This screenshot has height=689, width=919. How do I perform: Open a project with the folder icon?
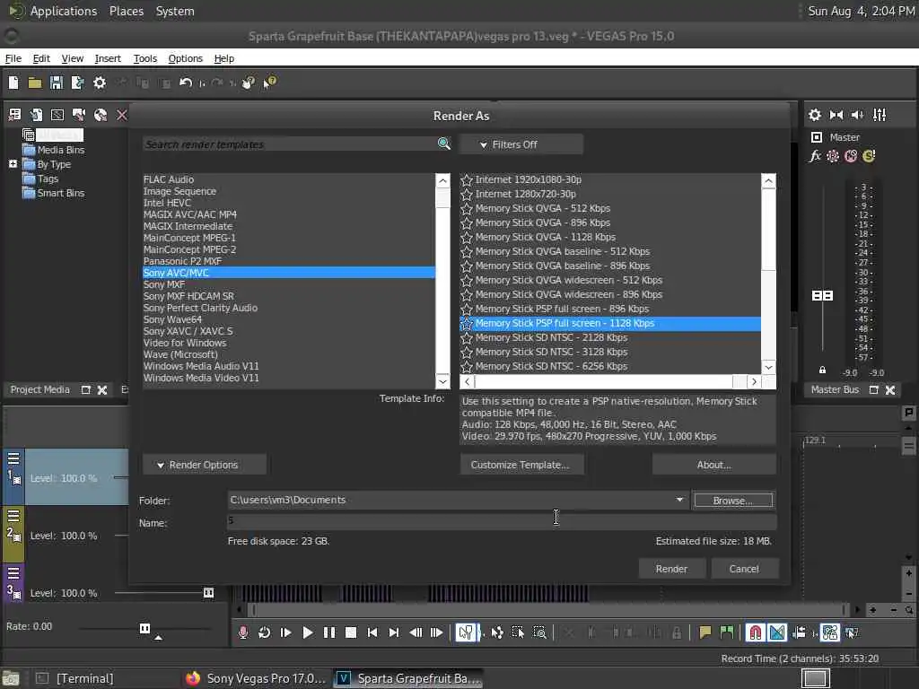[x=35, y=83]
